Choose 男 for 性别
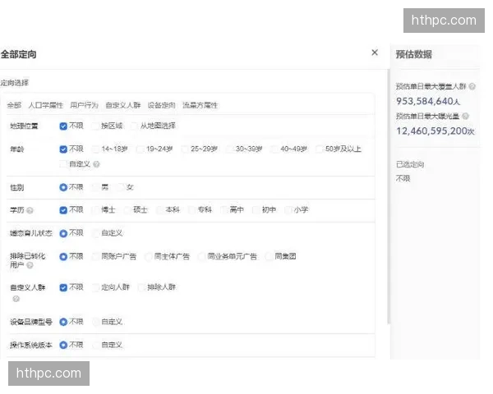 click(95, 187)
